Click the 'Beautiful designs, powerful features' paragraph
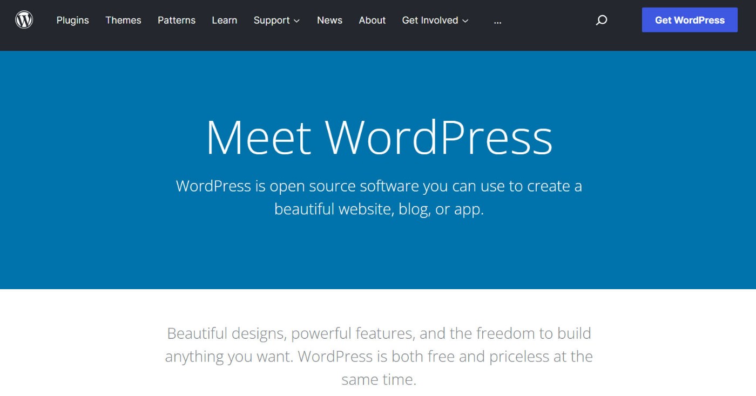 click(379, 356)
